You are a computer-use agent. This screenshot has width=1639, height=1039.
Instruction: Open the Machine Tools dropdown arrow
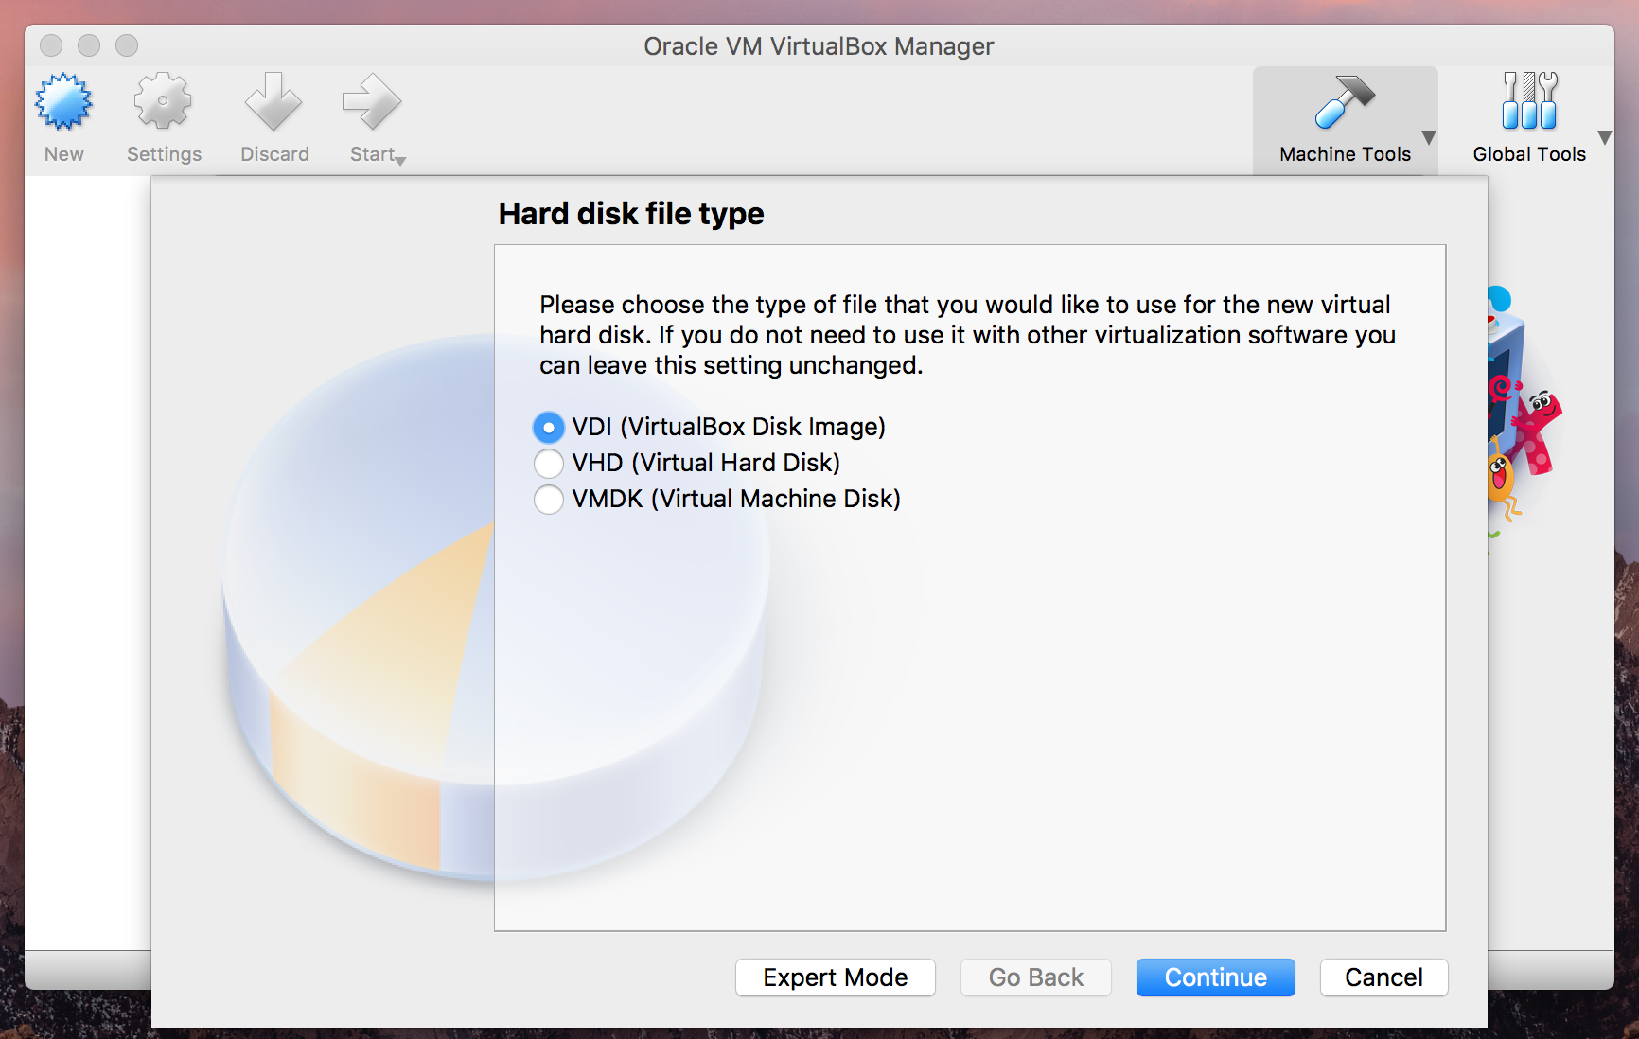1429,137
